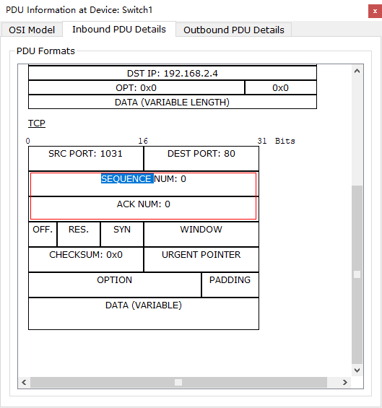Click the OPTION field
Screen dimensions: 382x408
[x=115, y=285]
